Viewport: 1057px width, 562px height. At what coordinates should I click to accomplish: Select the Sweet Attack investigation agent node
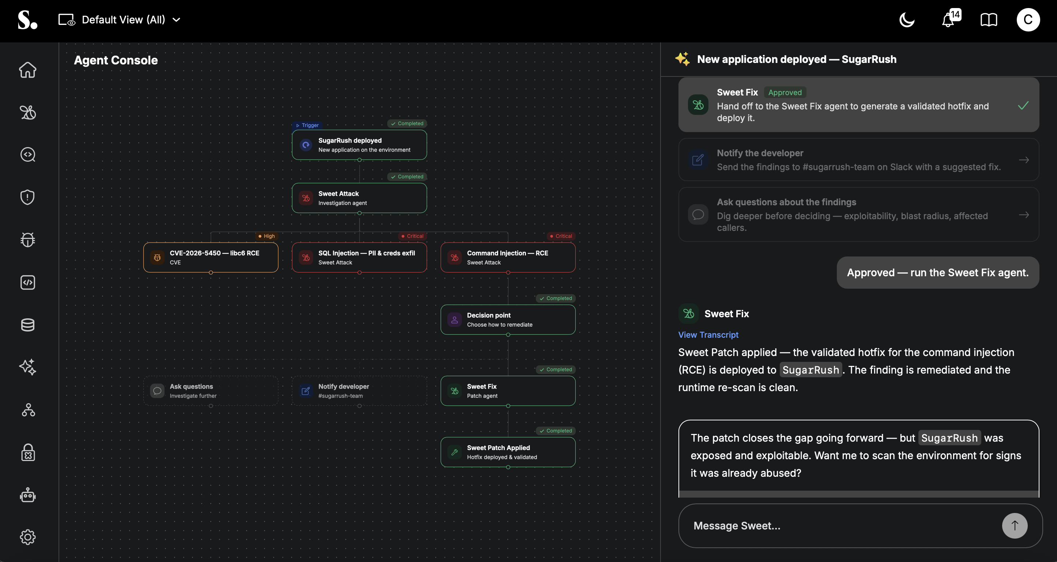359,198
